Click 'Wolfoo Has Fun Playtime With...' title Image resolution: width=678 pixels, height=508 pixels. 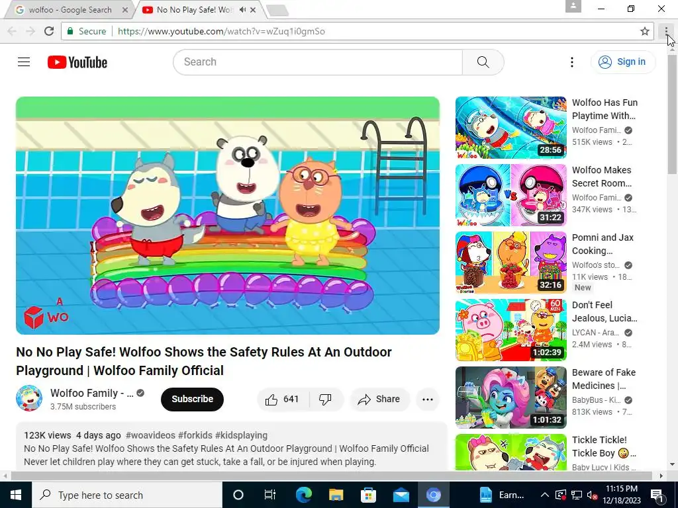click(x=605, y=109)
